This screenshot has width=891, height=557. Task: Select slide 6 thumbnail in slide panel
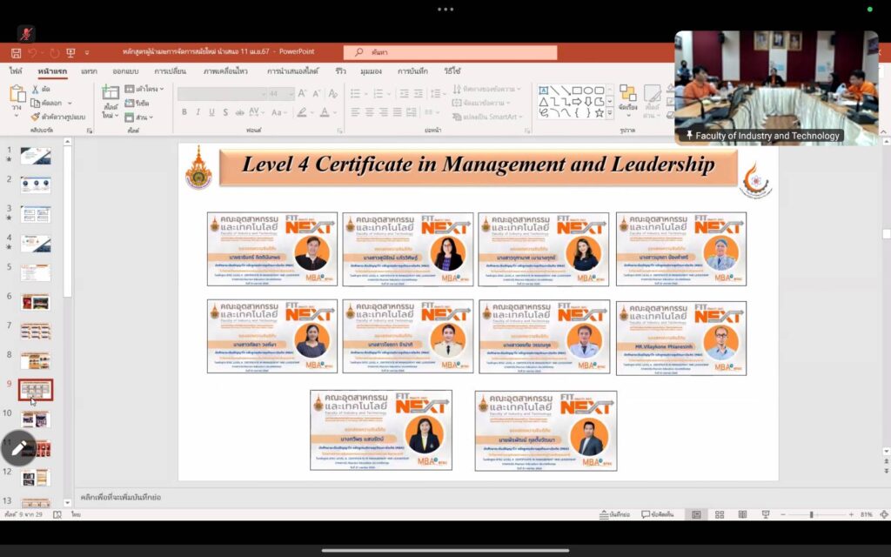(36, 302)
